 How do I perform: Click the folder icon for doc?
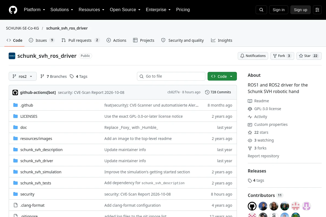(15, 127)
